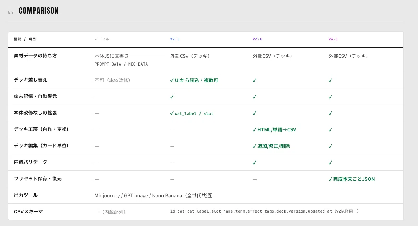Click the CSV schema field list 'id,cat,cat_label,...'
This screenshot has height=226, width=418.
click(251, 211)
